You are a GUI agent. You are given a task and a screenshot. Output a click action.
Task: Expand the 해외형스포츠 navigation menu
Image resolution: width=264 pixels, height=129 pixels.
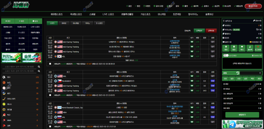tap(57, 14)
